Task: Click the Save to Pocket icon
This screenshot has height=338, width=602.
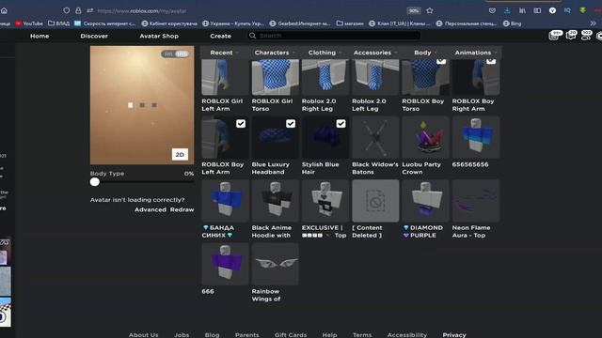Action: 492,10
